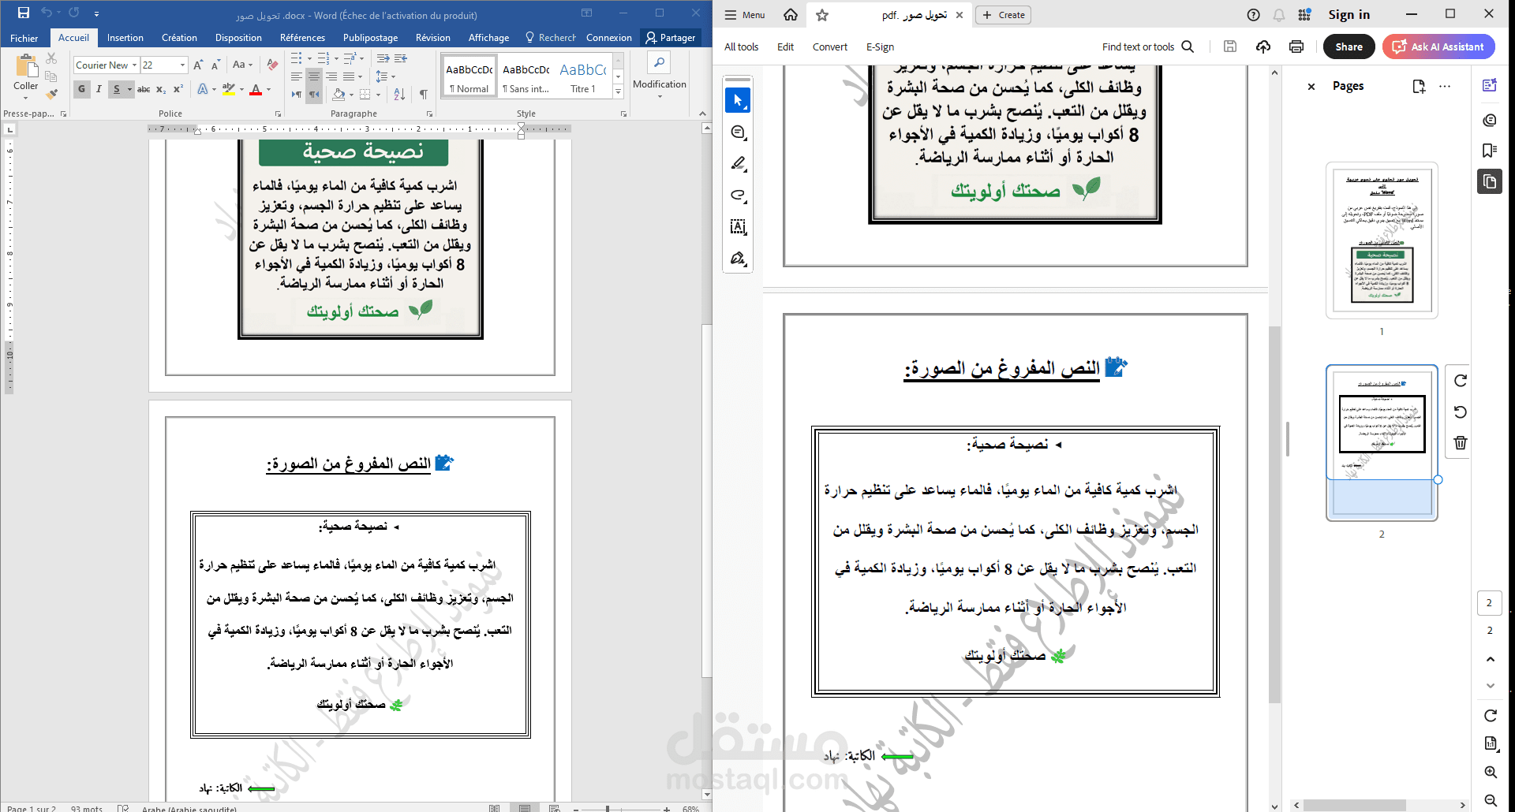Viewport: 1515px width, 812px height.
Task: Toggle superscript x² in Word
Action: click(178, 89)
